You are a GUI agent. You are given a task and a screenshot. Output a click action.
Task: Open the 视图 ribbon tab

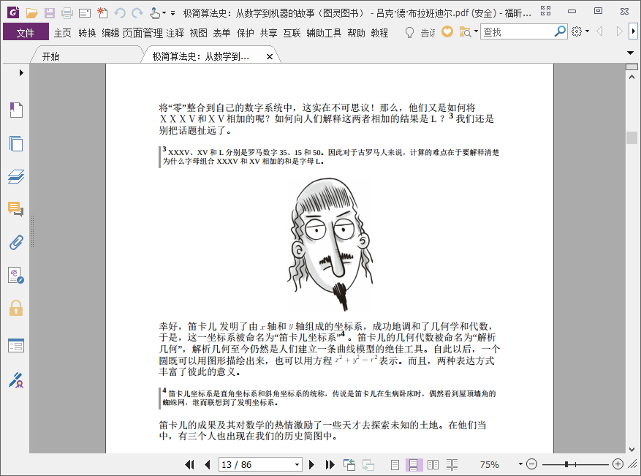199,33
